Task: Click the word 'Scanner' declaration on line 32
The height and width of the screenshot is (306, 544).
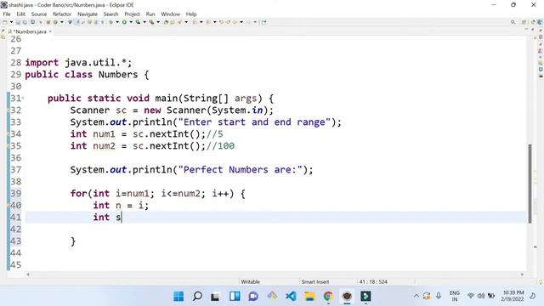Action: 90,110
